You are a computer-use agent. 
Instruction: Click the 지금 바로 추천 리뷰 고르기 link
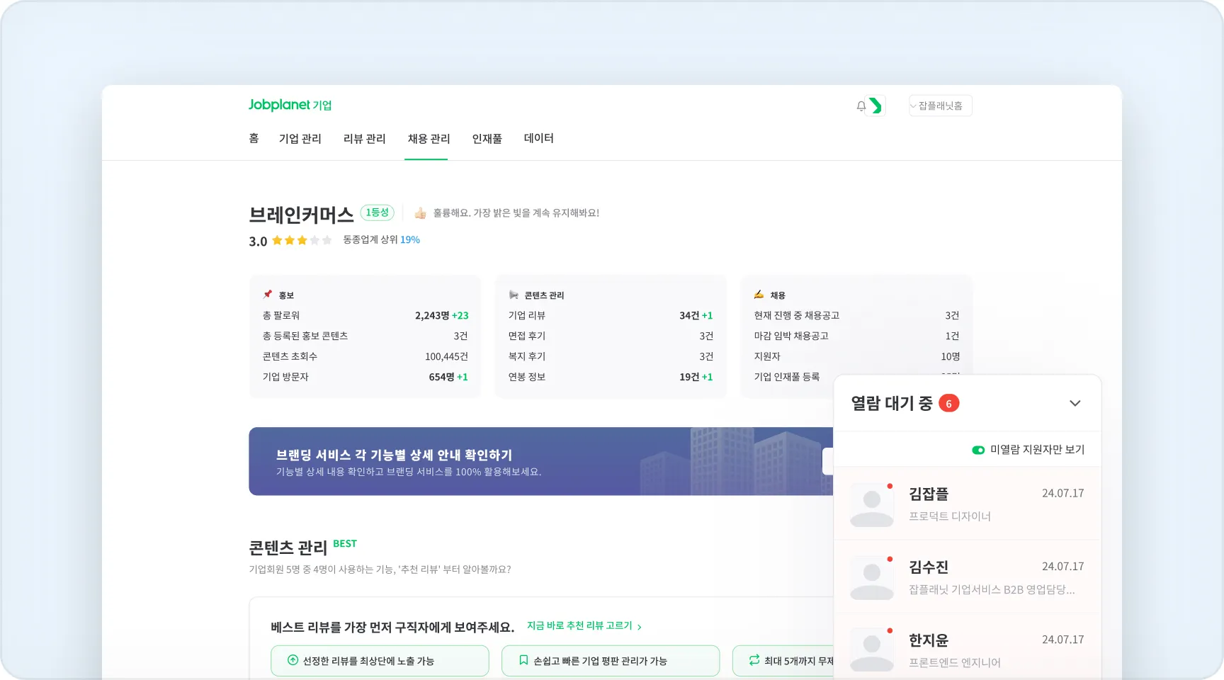tap(584, 626)
